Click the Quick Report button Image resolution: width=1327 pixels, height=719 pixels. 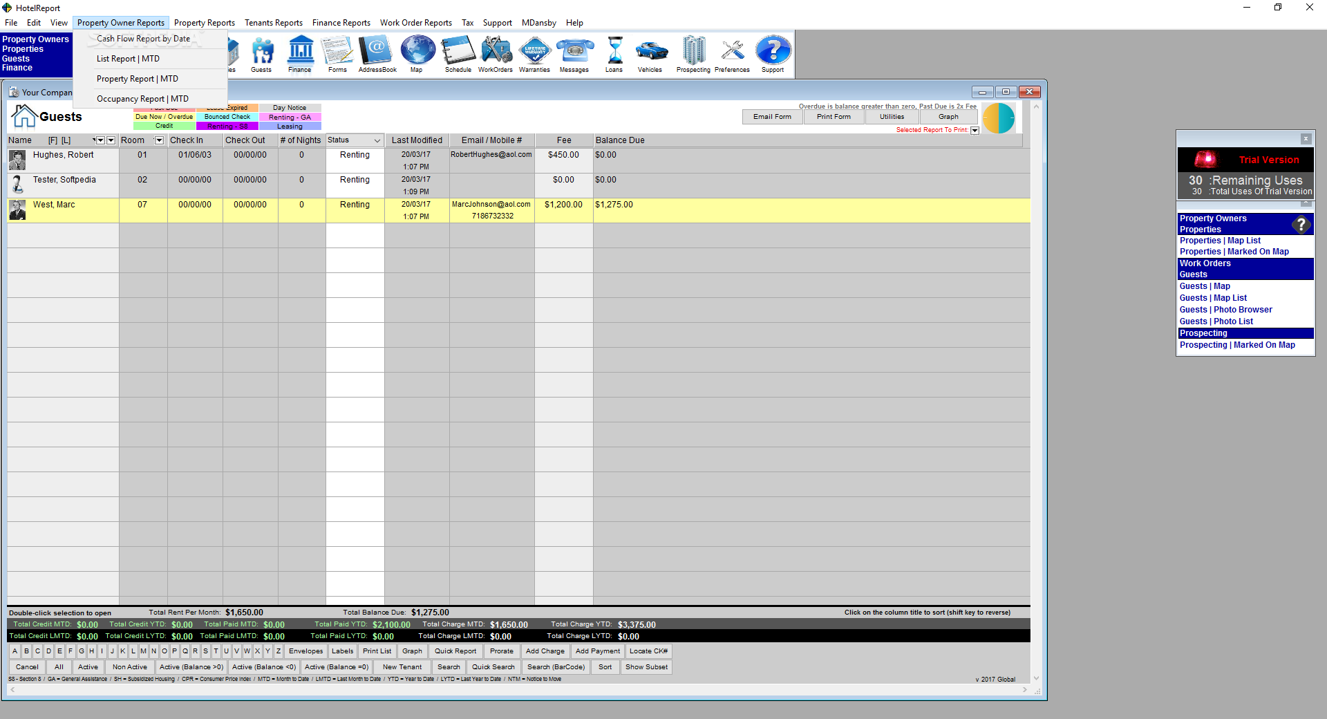point(455,651)
